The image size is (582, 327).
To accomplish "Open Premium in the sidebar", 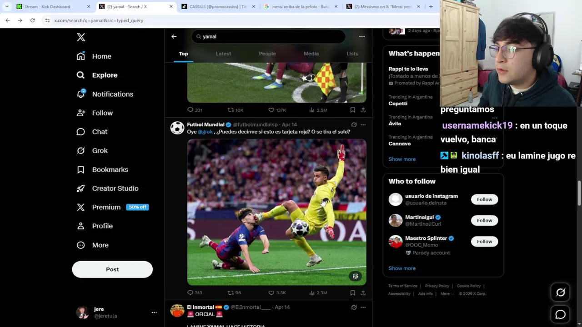I will 112,207.
